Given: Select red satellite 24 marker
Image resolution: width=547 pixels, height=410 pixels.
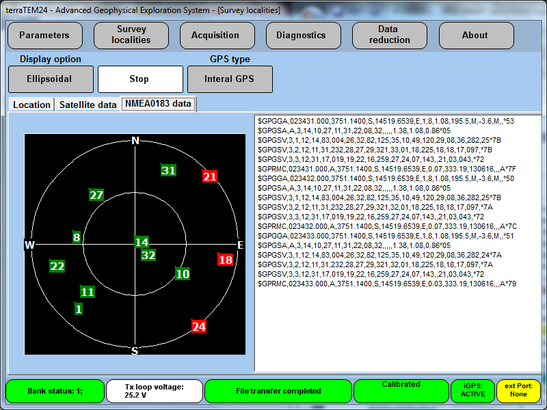Looking at the screenshot, I should 199,327.
